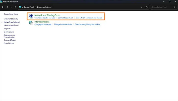
Task: Click the breadcrumb chevron after the address bar icon
Action: click(22, 7)
